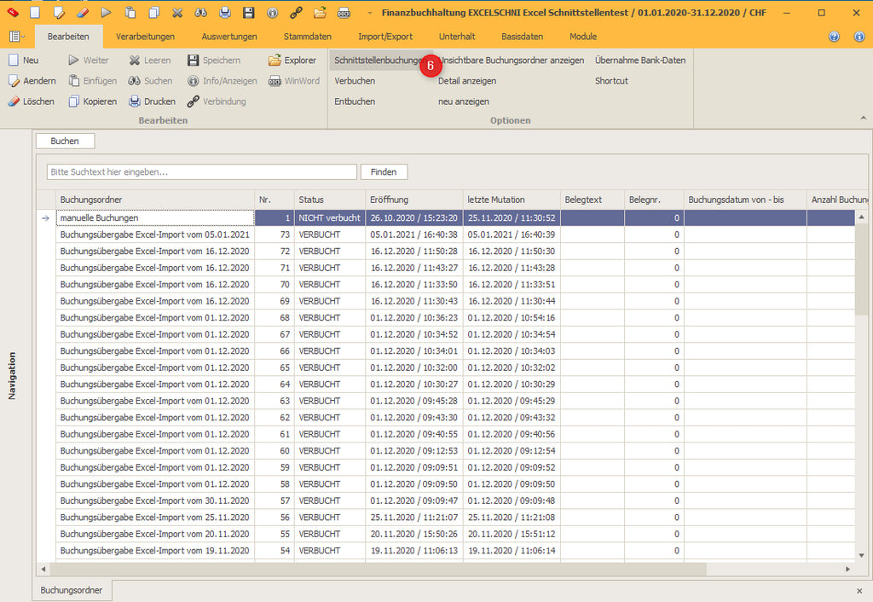This screenshot has height=602, width=873.
Task: Click Kopieren in the Bearbeiten group
Action: tap(93, 101)
